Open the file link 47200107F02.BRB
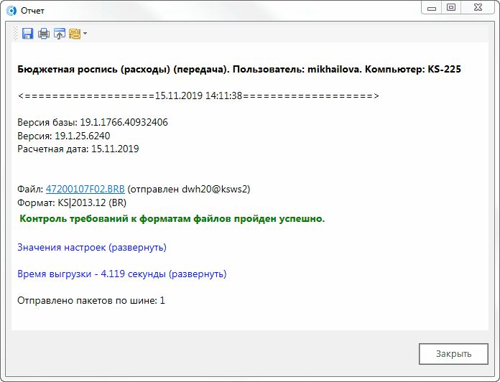This screenshot has height=382, width=500. click(85, 189)
